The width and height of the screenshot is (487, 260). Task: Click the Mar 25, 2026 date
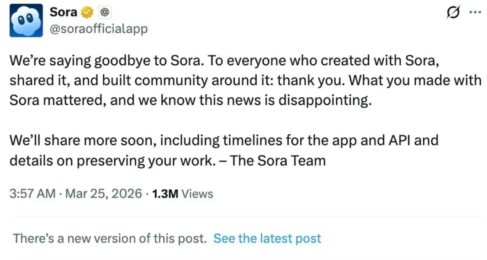click(104, 193)
